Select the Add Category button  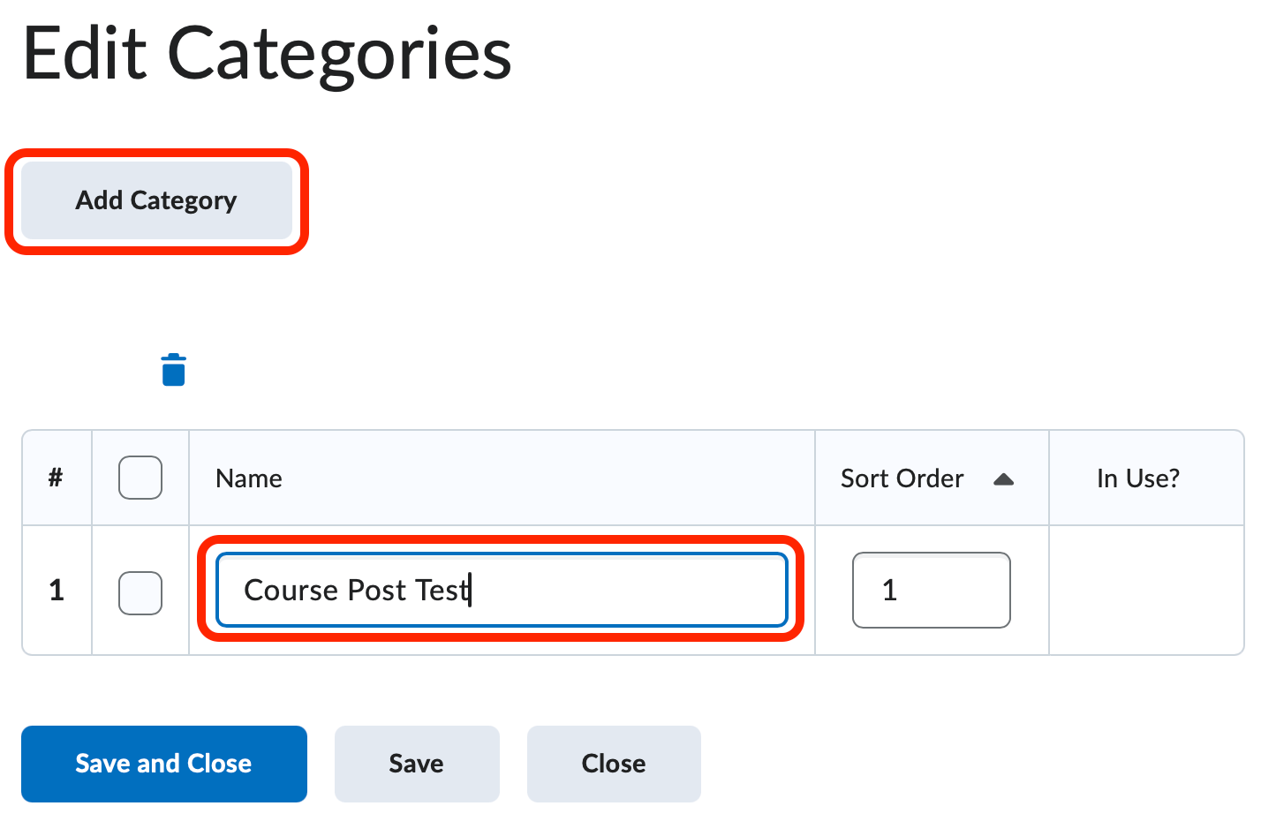(155, 200)
